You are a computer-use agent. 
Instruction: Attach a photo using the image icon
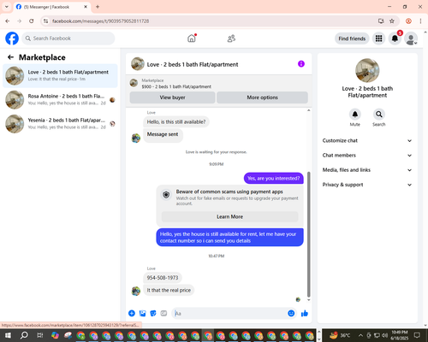pos(142,314)
